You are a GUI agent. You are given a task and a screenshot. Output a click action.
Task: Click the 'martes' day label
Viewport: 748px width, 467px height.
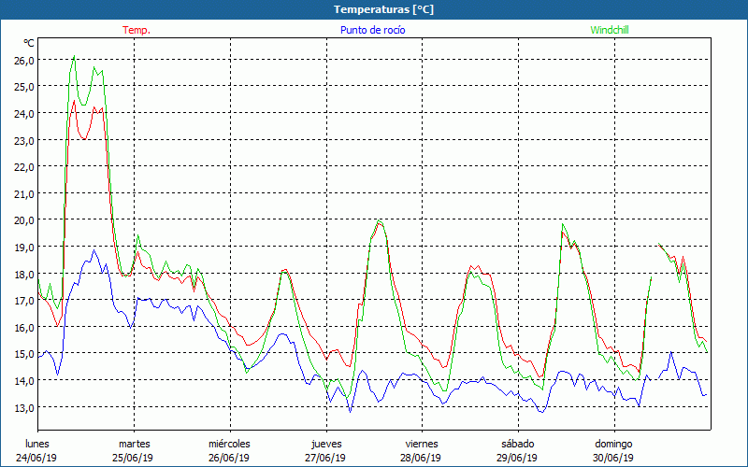coord(135,444)
